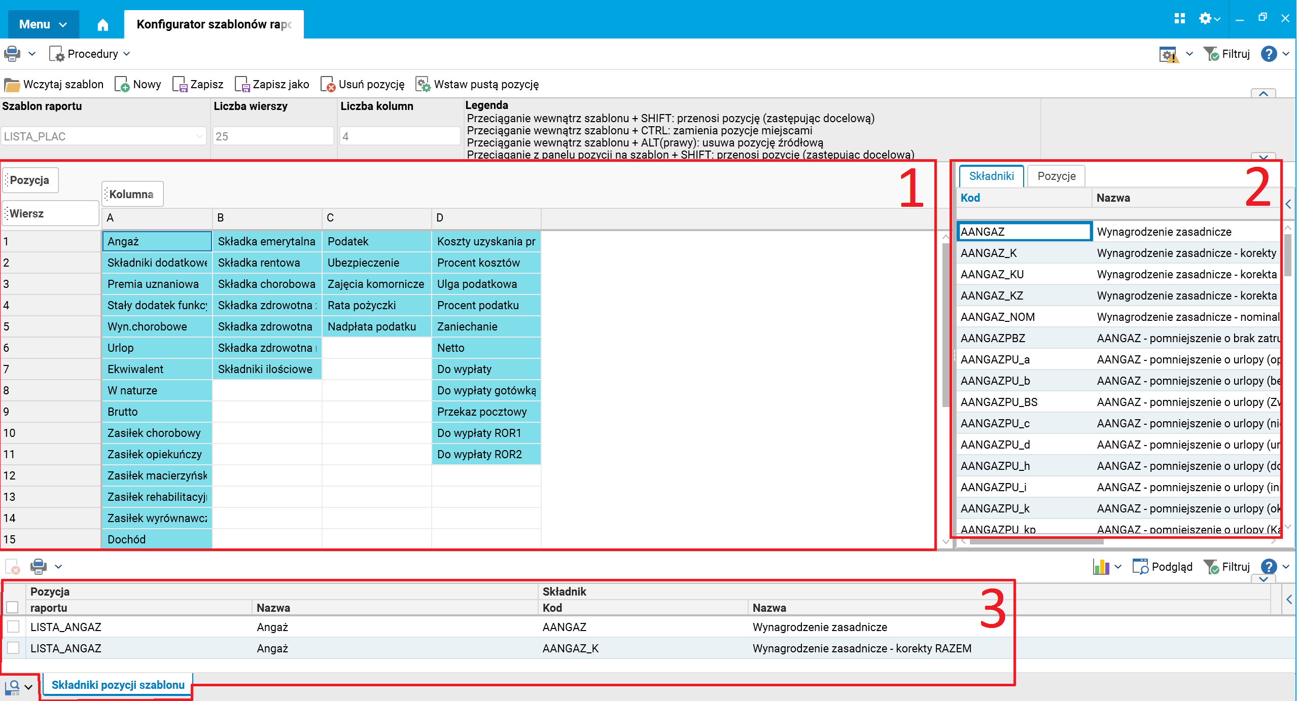Switch to the Pozycje tab
The width and height of the screenshot is (1297, 701).
[x=1056, y=176]
